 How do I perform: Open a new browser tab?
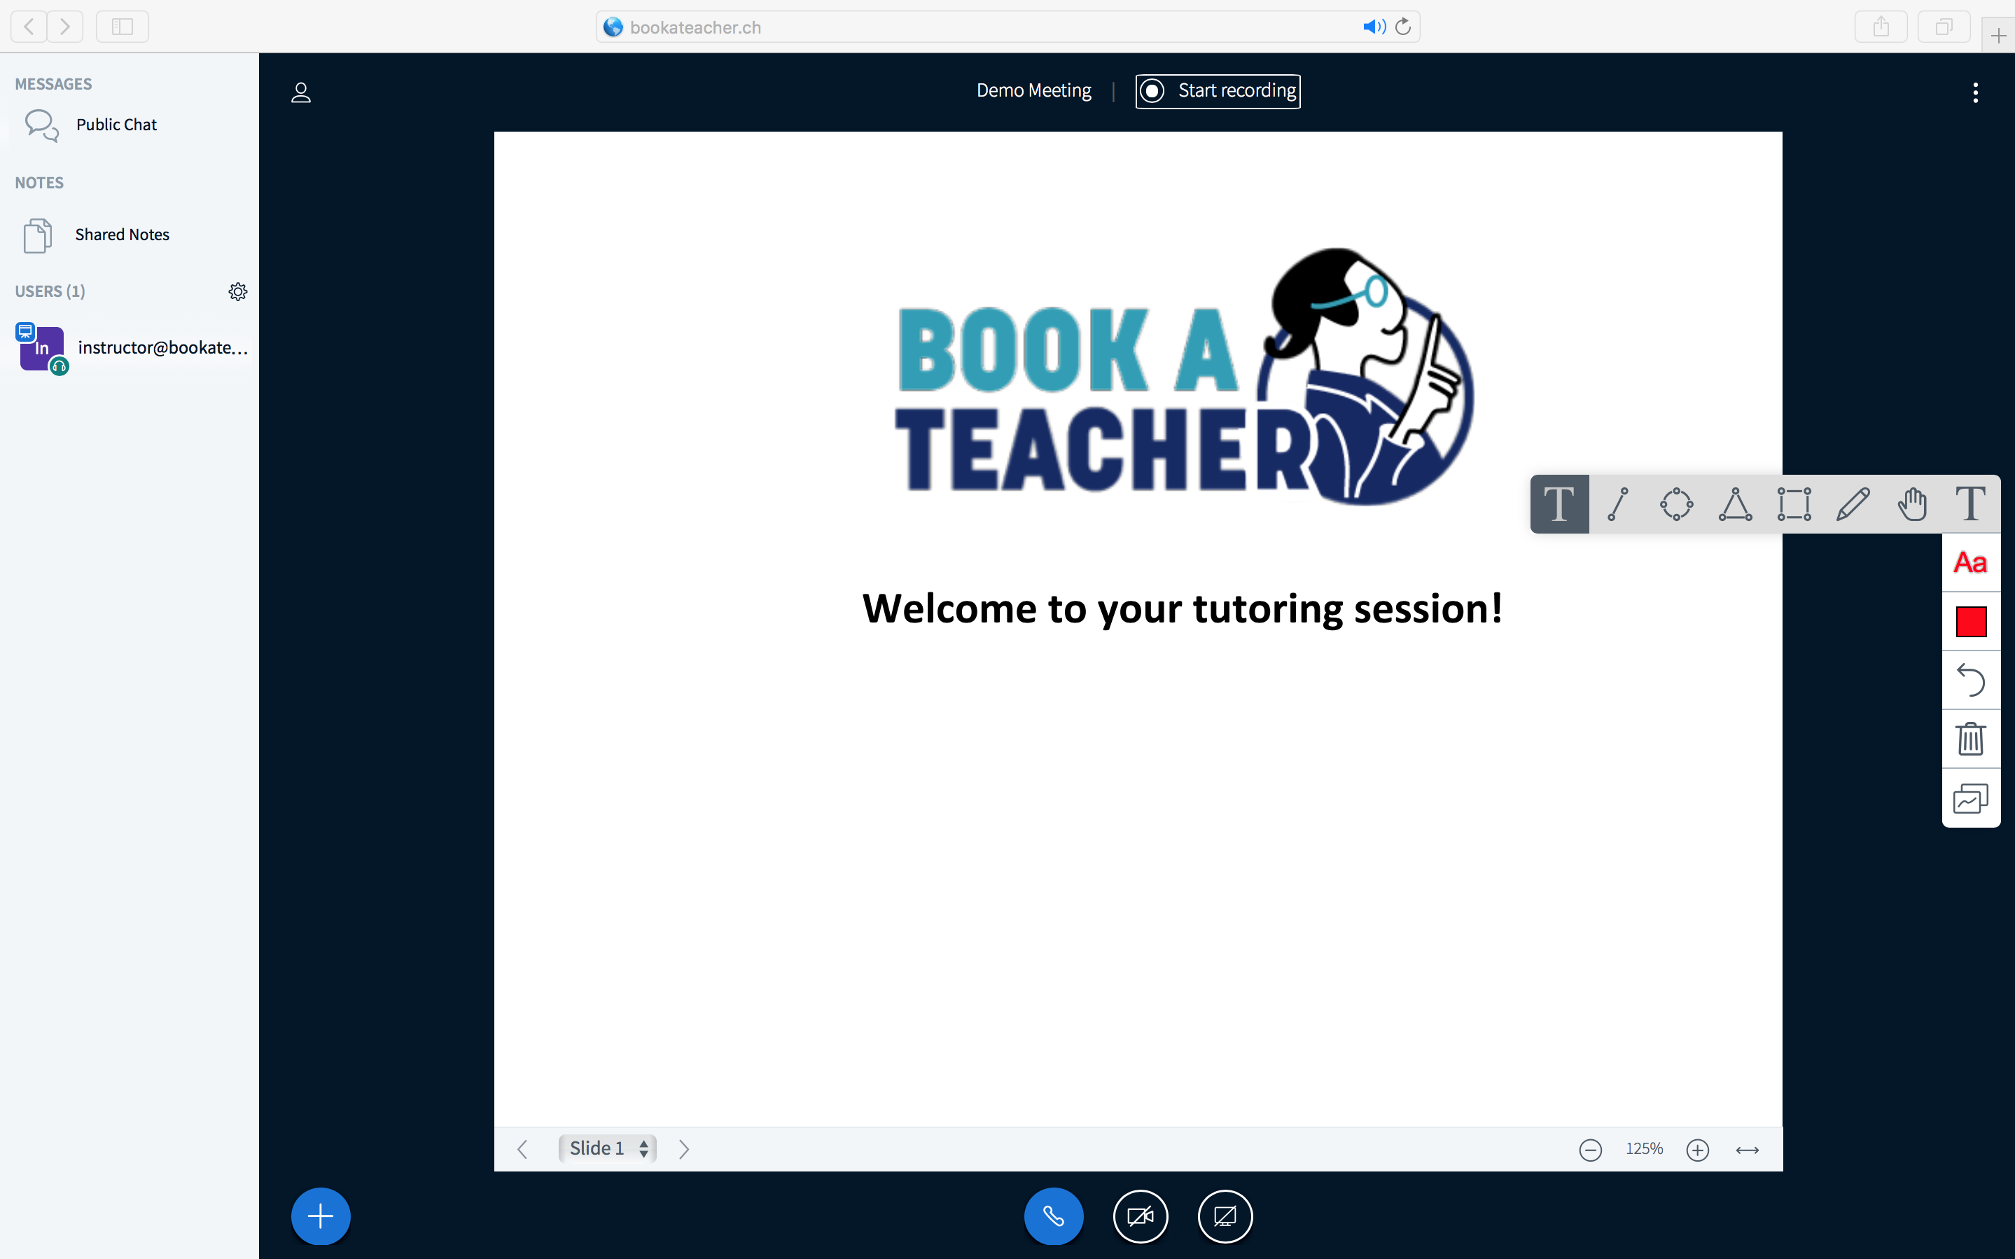pyautogui.click(x=1998, y=35)
